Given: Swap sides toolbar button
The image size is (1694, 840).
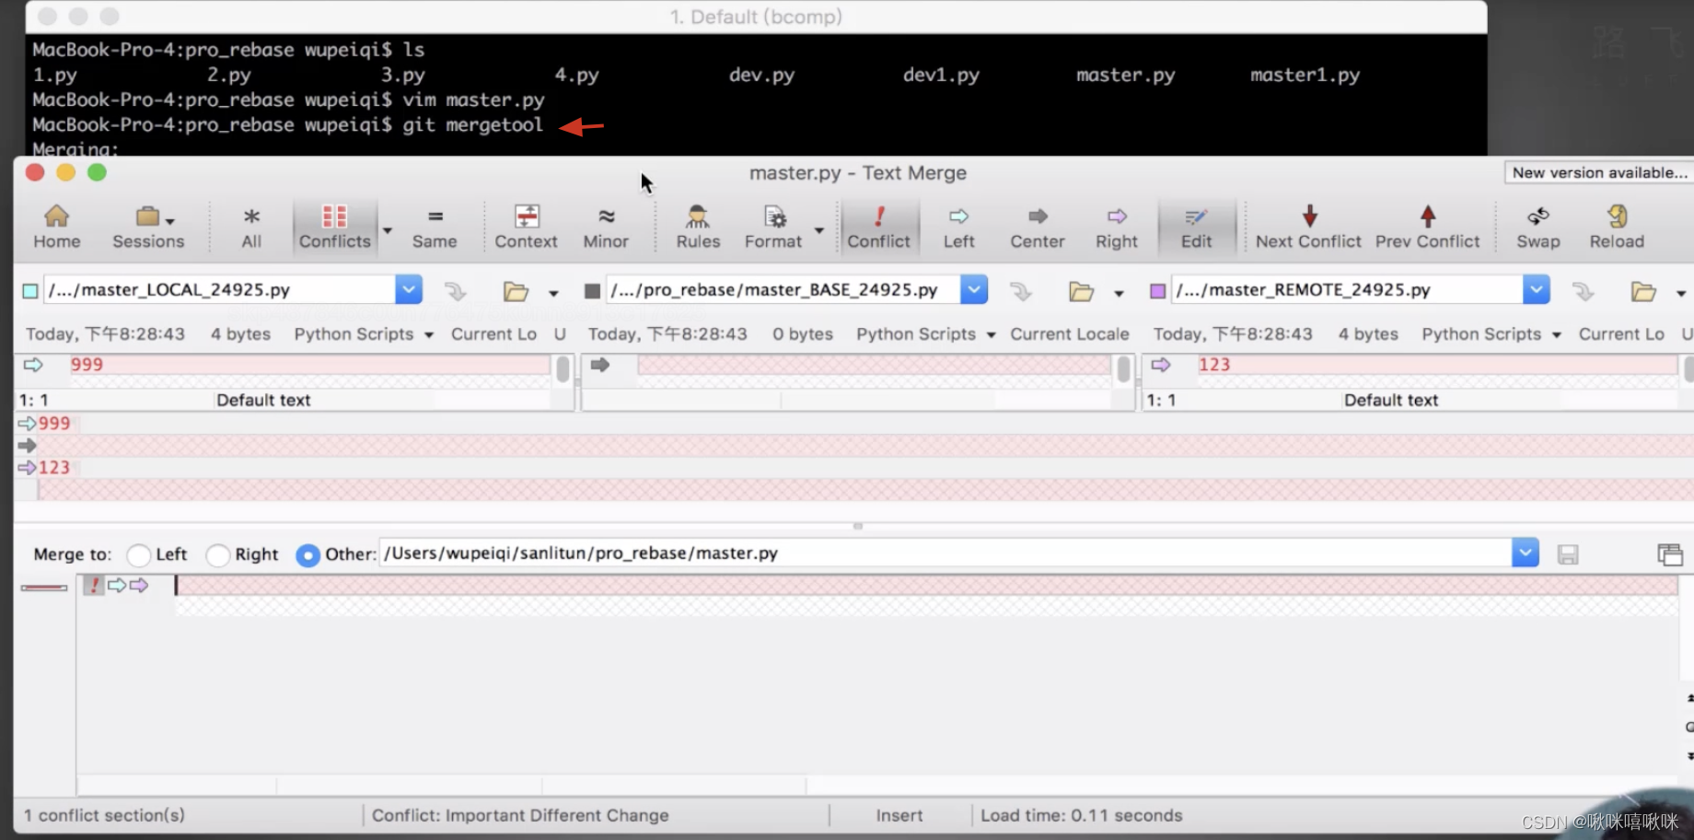Looking at the screenshot, I should [1538, 227].
